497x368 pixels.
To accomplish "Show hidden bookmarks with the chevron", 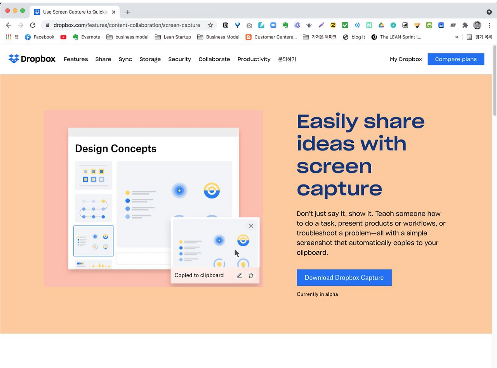I will point(457,37).
